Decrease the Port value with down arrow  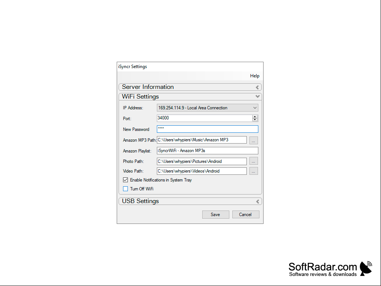pyautogui.click(x=255, y=120)
